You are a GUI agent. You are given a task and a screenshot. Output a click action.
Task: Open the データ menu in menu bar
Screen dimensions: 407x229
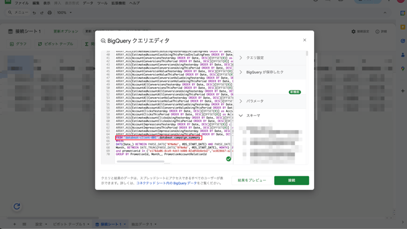(x=88, y=3)
